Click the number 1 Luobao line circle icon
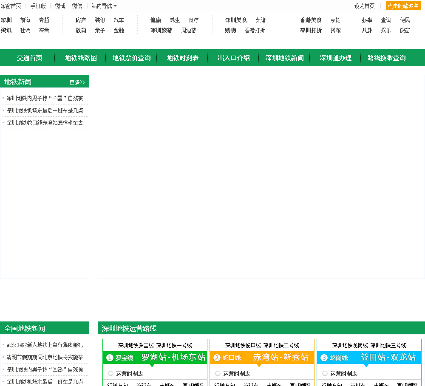Image resolution: width=425 pixels, height=386 pixels. pos(110,358)
